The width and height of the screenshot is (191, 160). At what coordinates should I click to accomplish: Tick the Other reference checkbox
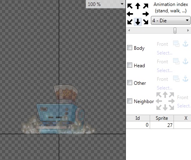[129, 83]
